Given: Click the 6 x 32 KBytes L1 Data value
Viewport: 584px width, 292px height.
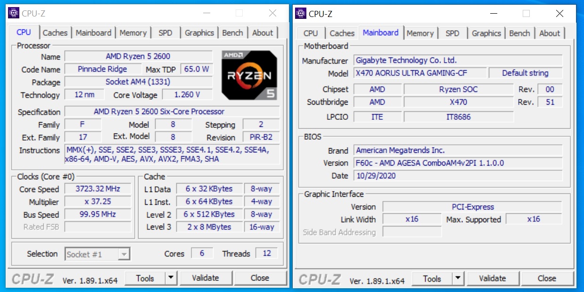Looking at the screenshot, I should tap(209, 189).
